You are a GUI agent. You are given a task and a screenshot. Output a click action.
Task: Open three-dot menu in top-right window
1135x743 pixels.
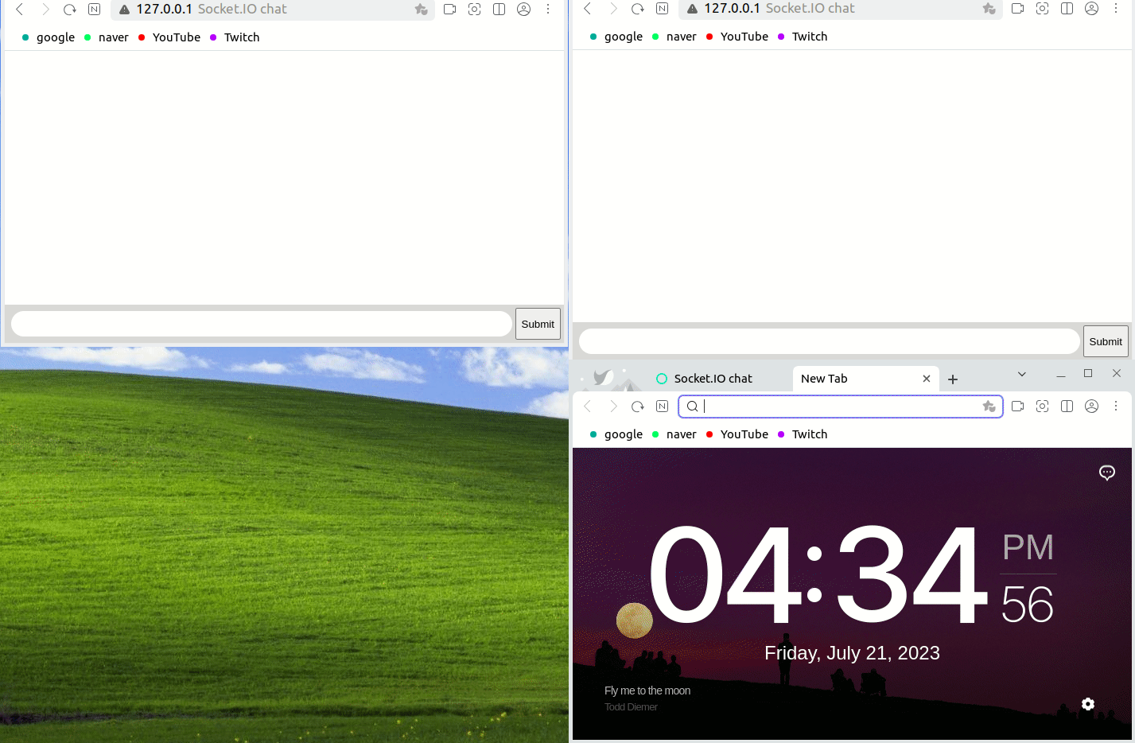1116,9
